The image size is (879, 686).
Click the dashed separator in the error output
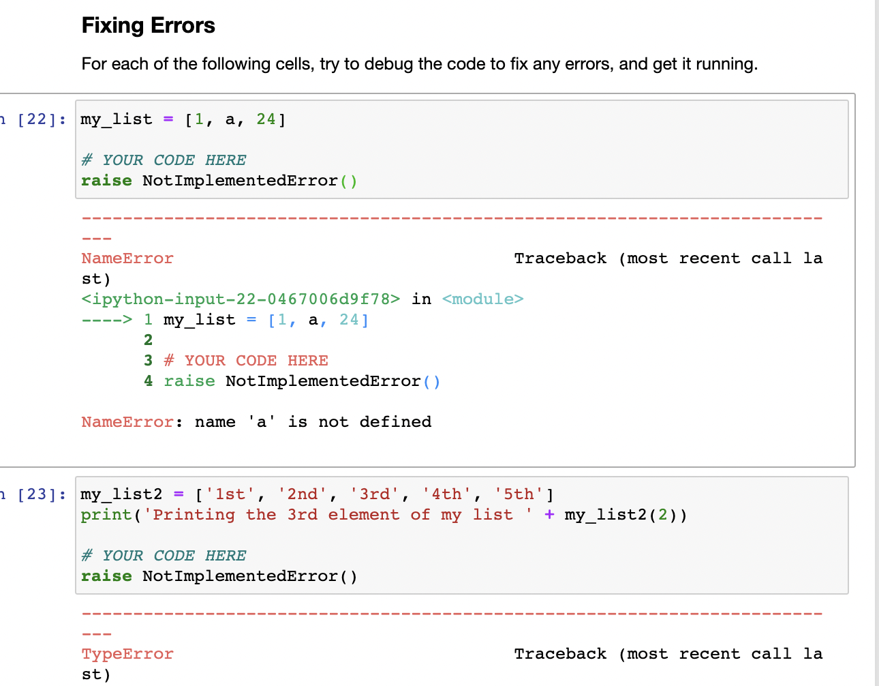point(450,217)
